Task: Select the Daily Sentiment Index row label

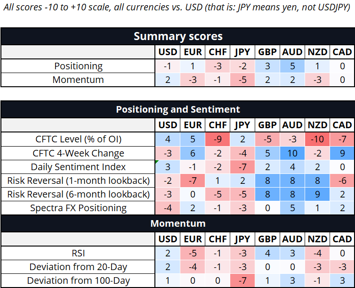Action: coord(78,167)
